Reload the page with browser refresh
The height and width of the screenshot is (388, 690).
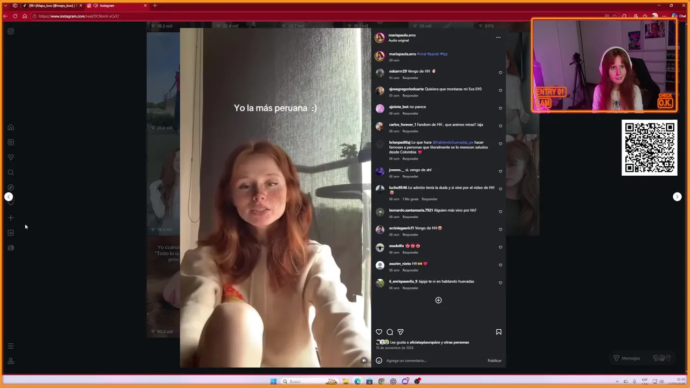point(15,16)
